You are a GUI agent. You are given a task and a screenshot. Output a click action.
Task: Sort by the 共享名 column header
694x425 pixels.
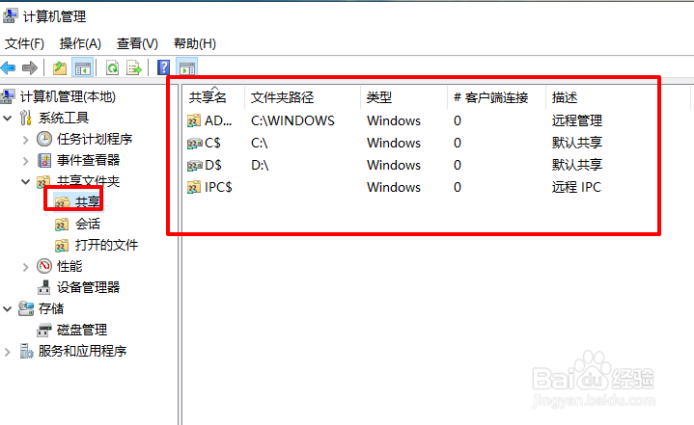[213, 97]
